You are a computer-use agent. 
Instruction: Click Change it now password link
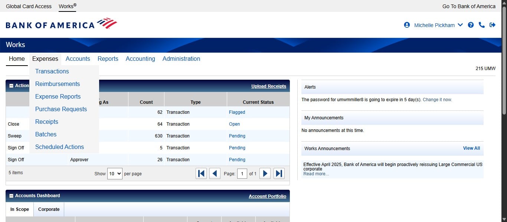[437, 100]
